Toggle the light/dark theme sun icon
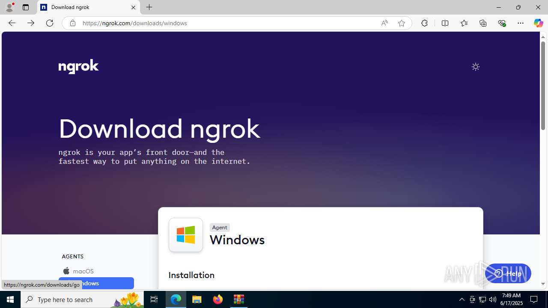The width and height of the screenshot is (548, 308). (x=476, y=67)
